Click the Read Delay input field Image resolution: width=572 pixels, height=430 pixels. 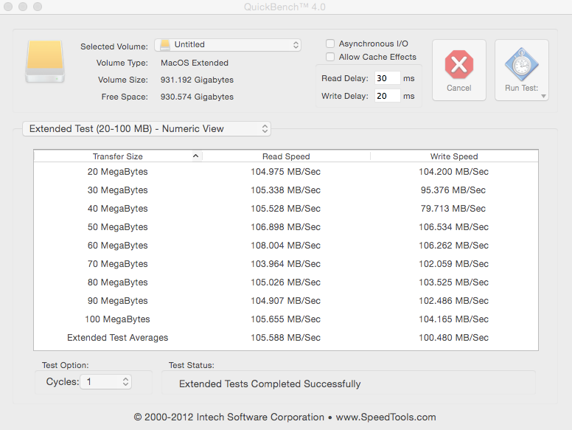pyautogui.click(x=387, y=78)
